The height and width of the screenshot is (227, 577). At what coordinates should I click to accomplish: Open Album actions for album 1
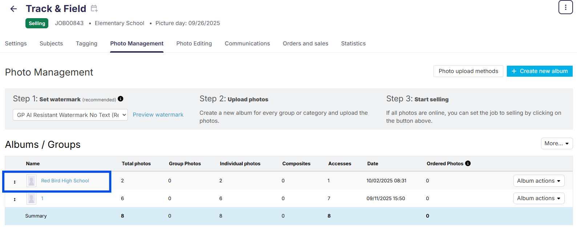tap(538, 198)
